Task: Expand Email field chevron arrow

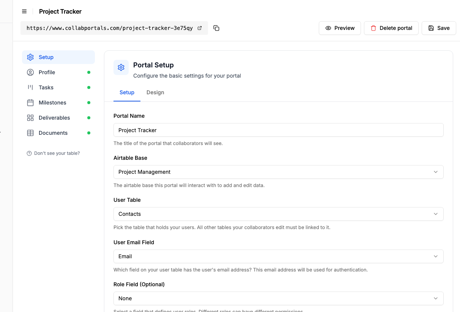Action: [x=436, y=256]
